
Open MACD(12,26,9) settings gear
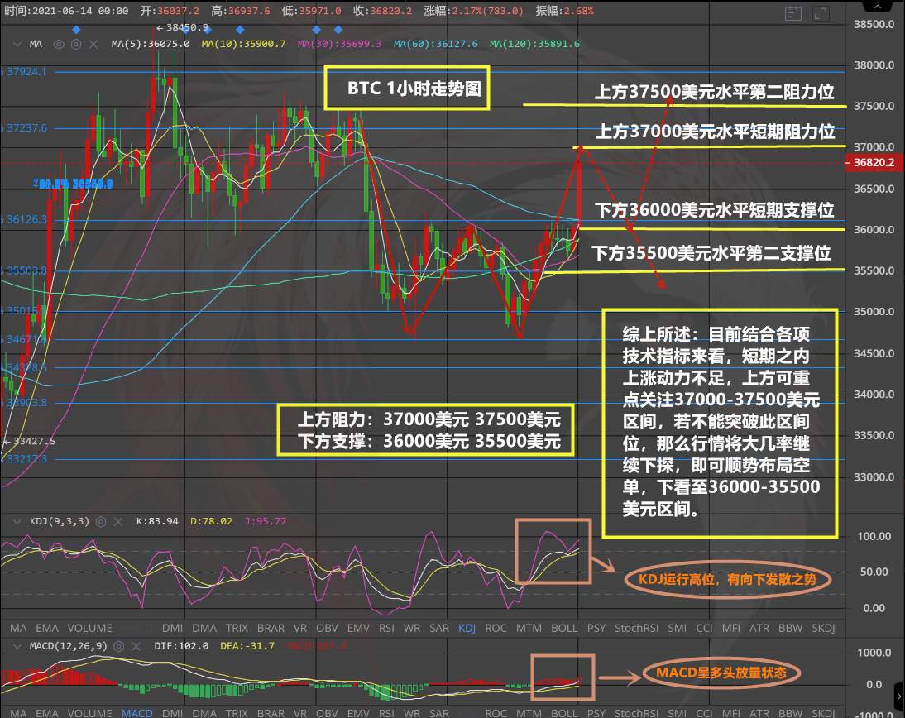tap(119, 646)
